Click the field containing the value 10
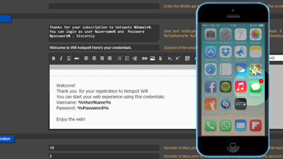The width and height of the screenshot is (283, 159). (x=104, y=148)
